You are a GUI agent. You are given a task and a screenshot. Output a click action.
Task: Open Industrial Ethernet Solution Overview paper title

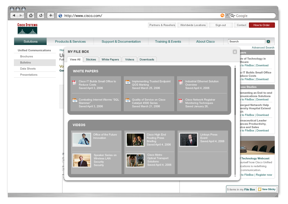(x=202, y=83)
